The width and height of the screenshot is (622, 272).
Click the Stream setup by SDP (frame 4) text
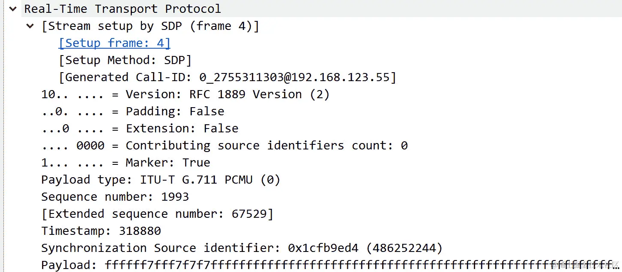point(150,26)
